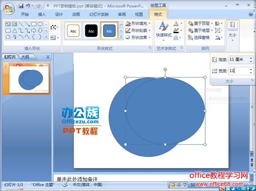This screenshot has width=256, height=191.
Task: Select the isosceles triangle shape
Action: [x=15, y=31]
